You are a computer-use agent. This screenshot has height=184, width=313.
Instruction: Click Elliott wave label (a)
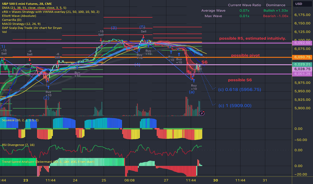(x=192, y=92)
